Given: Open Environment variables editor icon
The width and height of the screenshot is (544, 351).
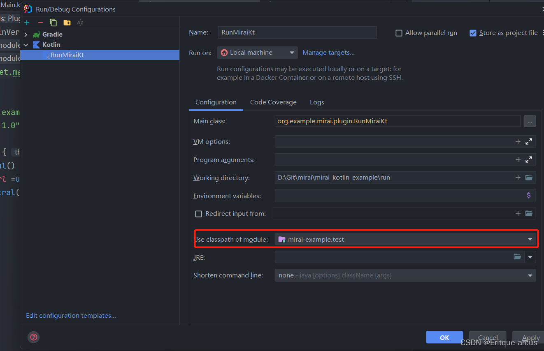Looking at the screenshot, I should [529, 196].
